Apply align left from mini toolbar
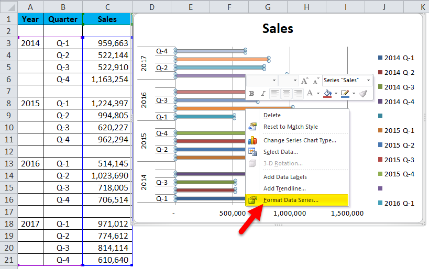Viewport: 429px width, 269px height. (x=274, y=93)
